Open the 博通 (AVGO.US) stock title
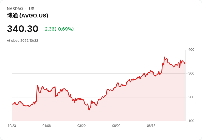 pyautogui.click(x=27, y=16)
